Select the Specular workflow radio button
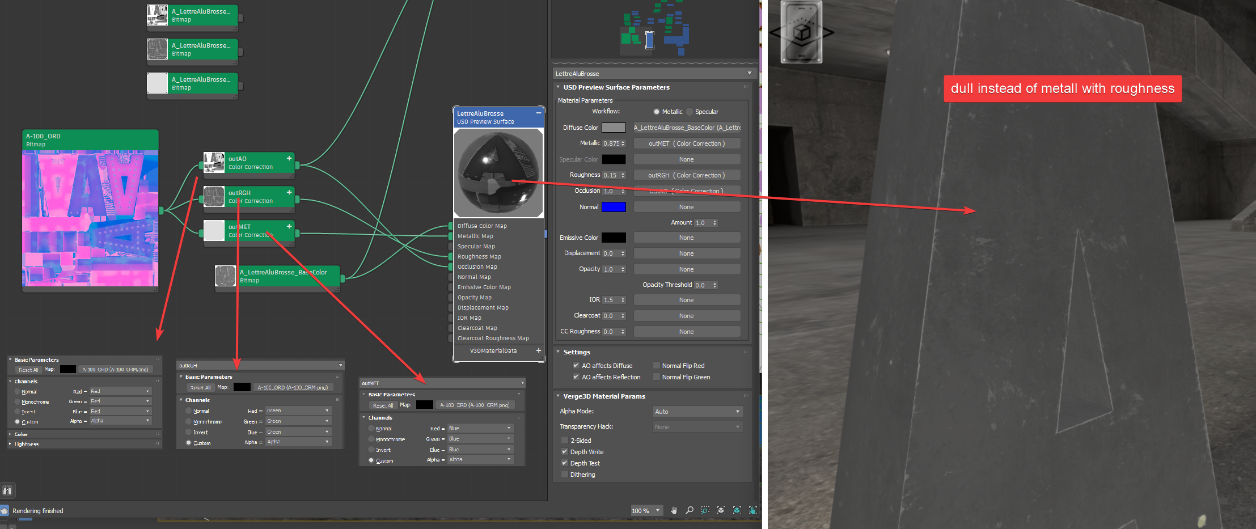 point(690,112)
